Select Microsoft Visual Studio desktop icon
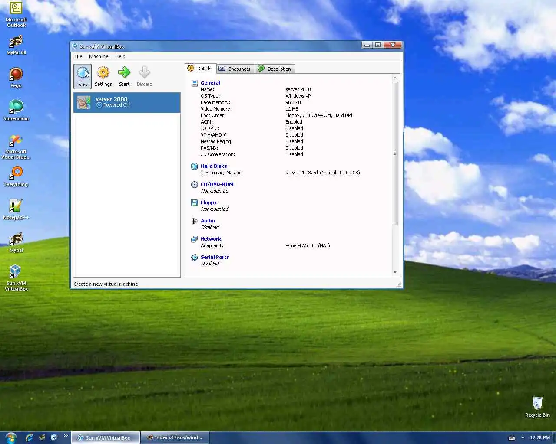 click(x=16, y=147)
